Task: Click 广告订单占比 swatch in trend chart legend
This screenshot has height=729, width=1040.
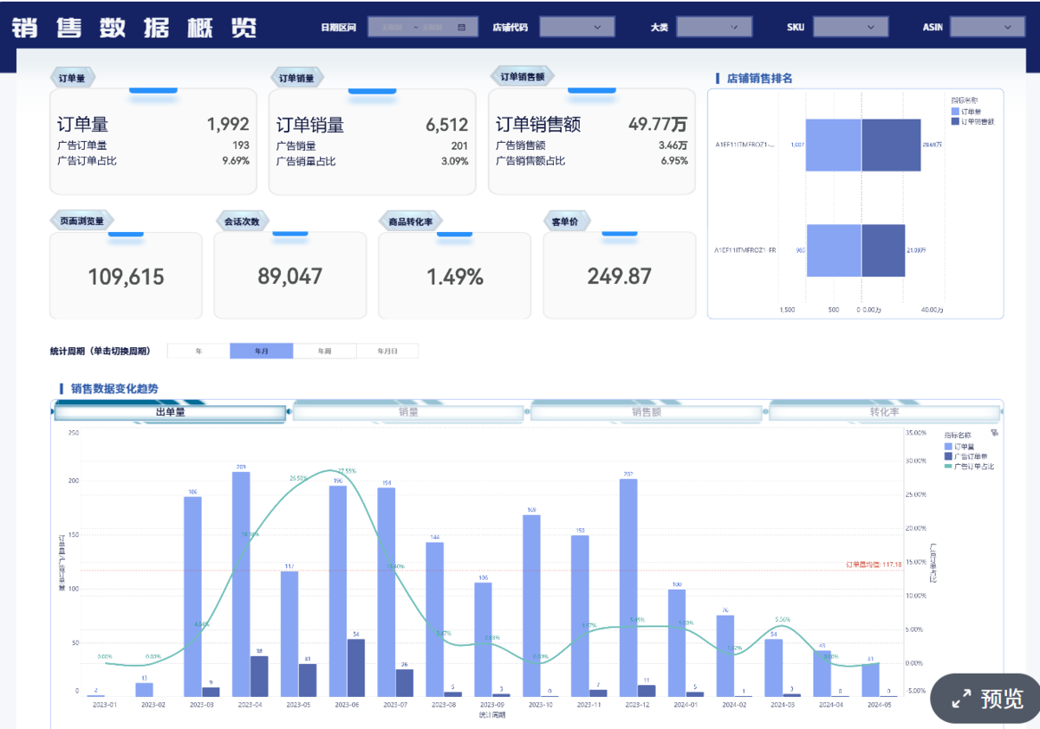Action: pyautogui.click(x=948, y=467)
